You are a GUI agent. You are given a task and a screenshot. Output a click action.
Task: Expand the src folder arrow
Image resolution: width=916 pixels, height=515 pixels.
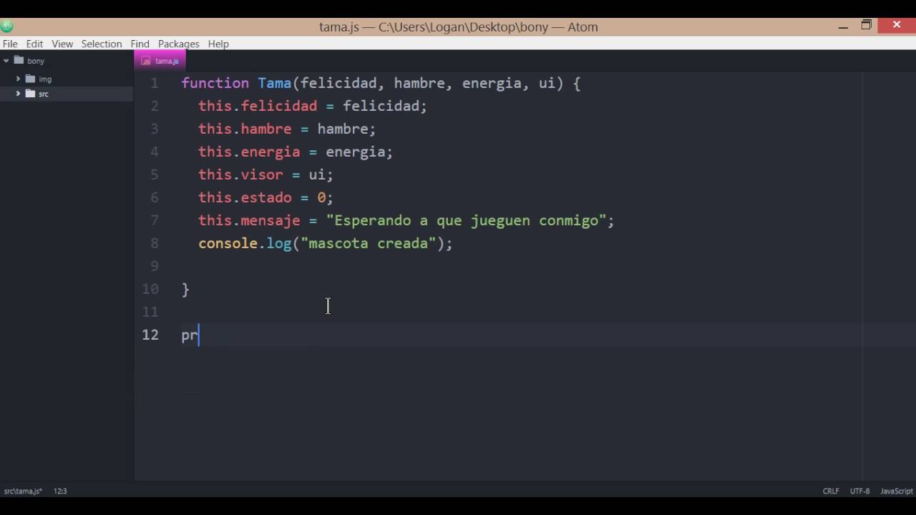click(18, 94)
